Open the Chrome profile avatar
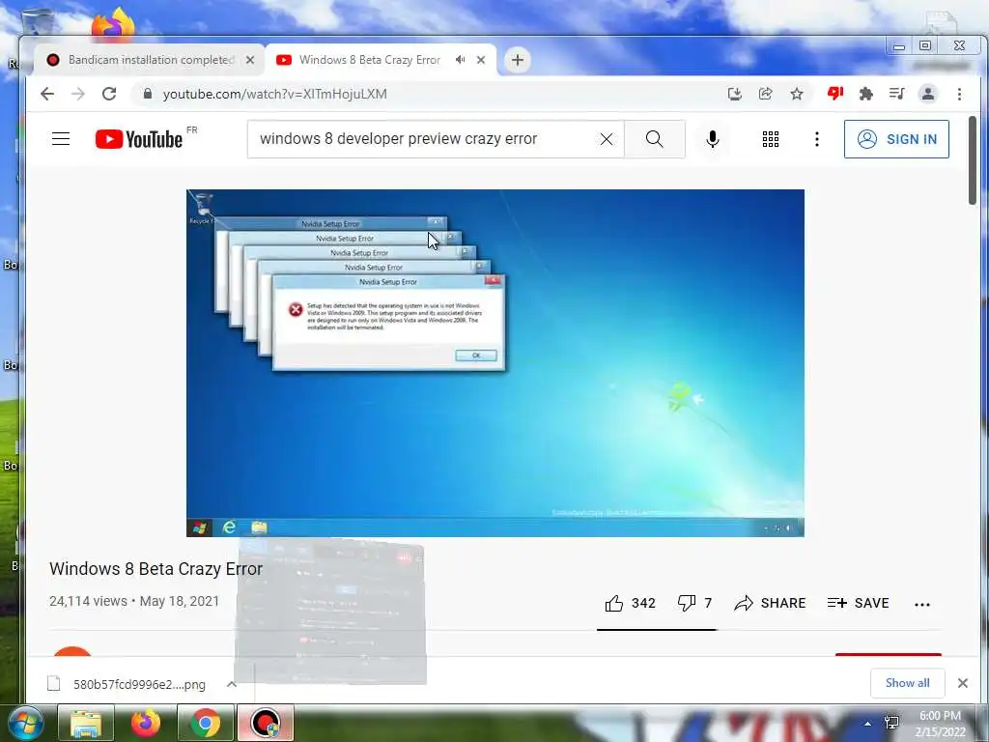Image resolution: width=989 pixels, height=742 pixels. pos(928,94)
